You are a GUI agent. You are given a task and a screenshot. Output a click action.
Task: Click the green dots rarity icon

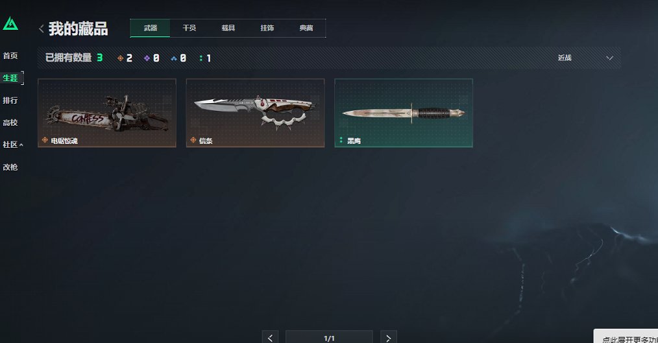[x=201, y=58]
